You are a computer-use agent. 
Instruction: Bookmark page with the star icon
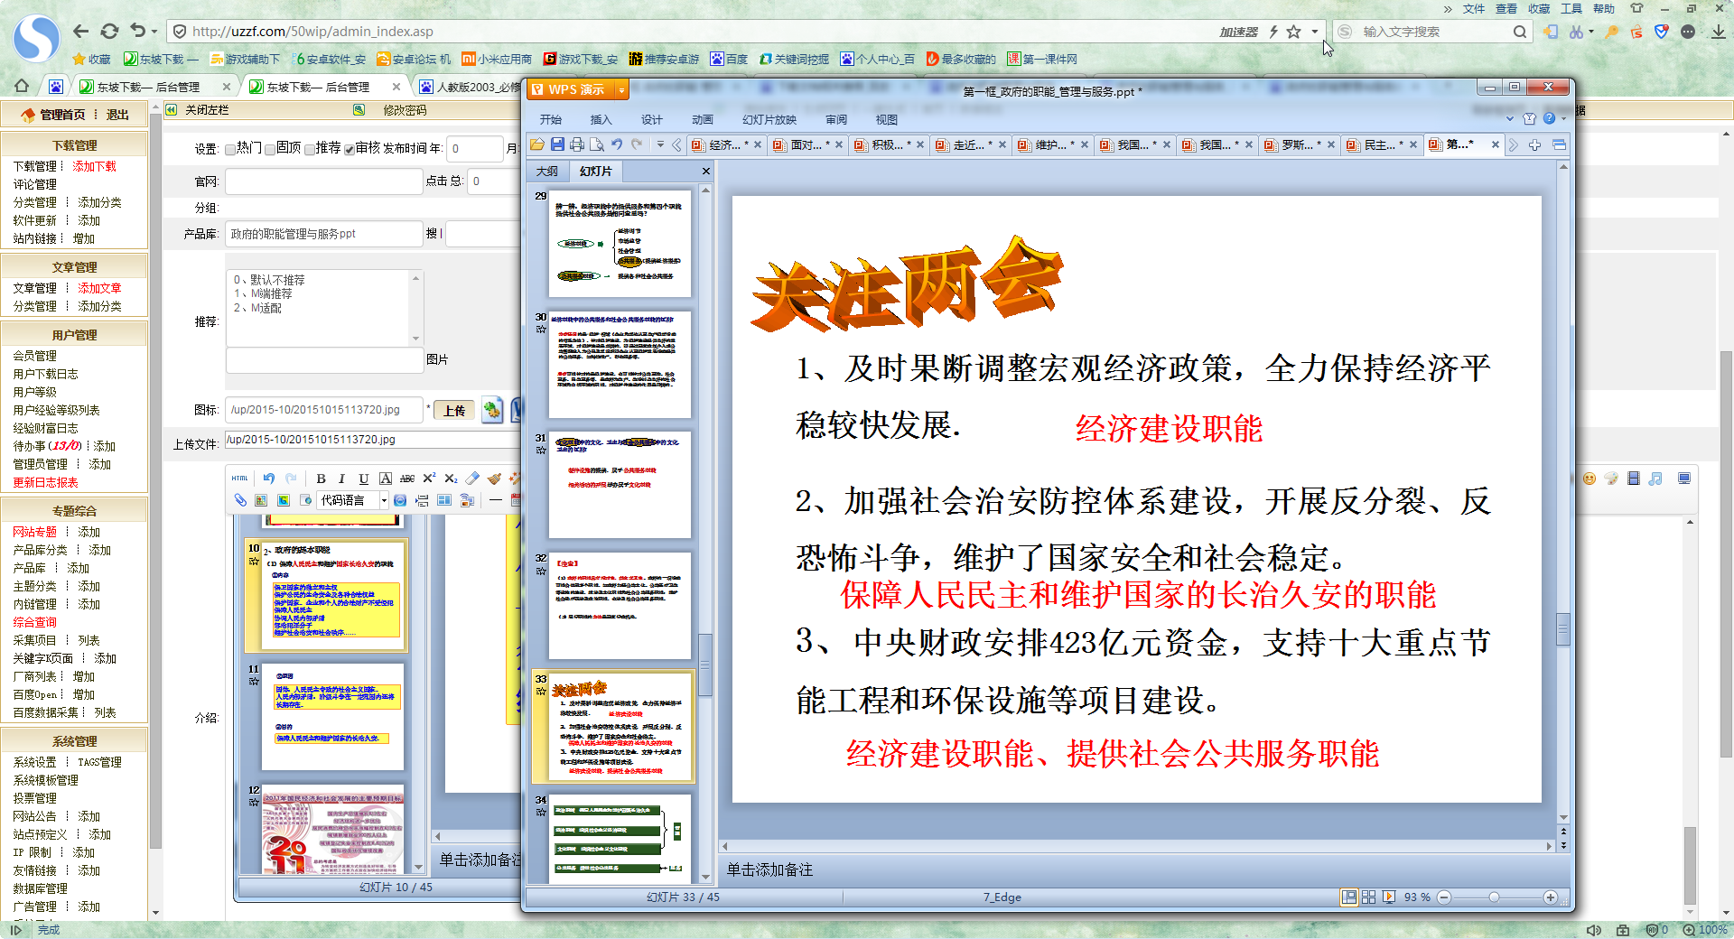click(x=1293, y=32)
